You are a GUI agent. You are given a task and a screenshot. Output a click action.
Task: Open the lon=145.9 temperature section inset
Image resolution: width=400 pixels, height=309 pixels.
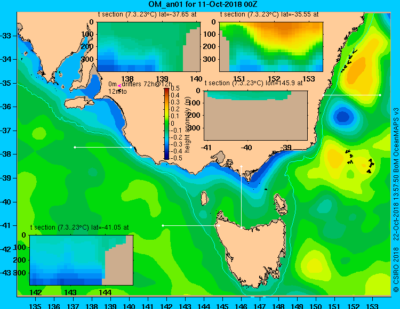click(255, 116)
